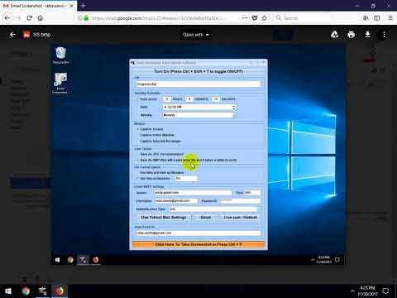Adjust Daily time picker spinner
397x298 pixels.
pos(234,107)
